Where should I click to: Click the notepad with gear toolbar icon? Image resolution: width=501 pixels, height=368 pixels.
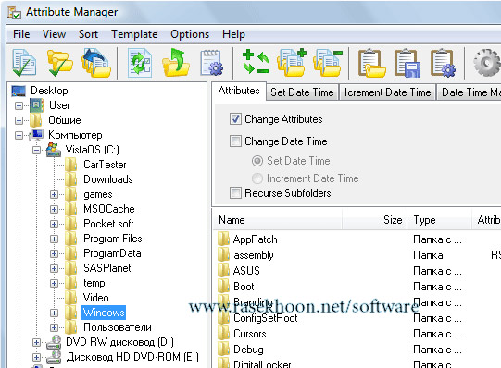point(212,63)
